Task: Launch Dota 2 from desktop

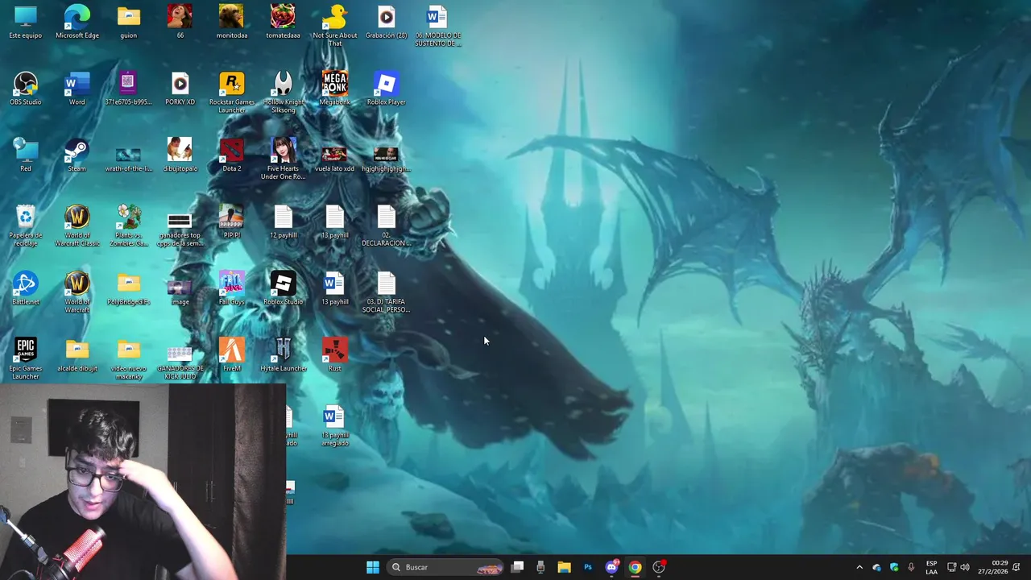Action: [232, 155]
